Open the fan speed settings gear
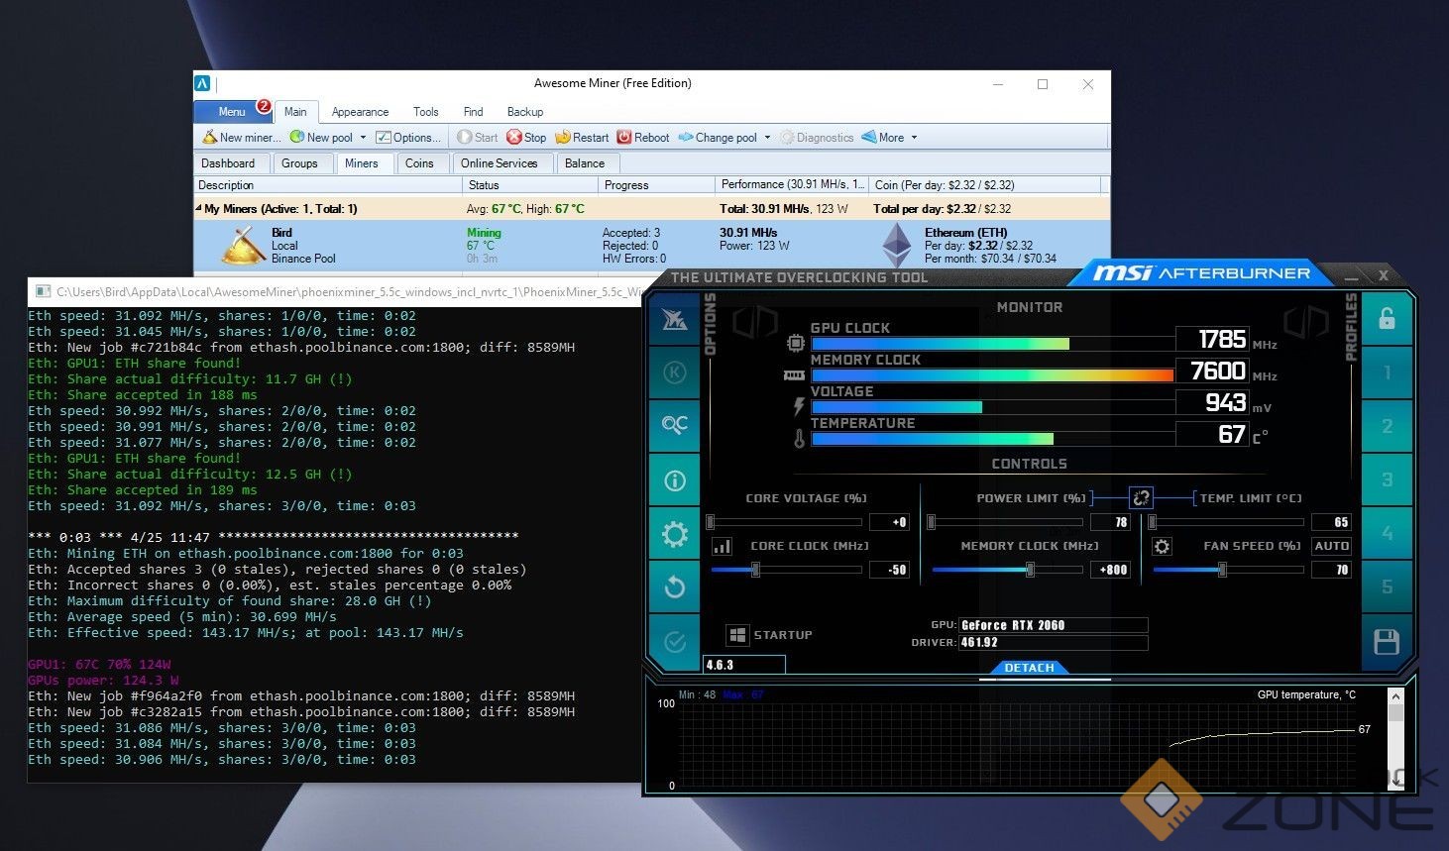This screenshot has height=851, width=1449. coord(1162,547)
